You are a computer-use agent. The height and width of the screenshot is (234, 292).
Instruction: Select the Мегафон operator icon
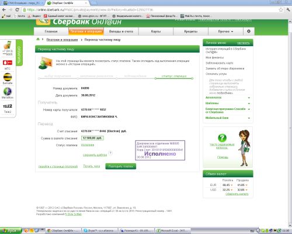[x=8, y=91]
